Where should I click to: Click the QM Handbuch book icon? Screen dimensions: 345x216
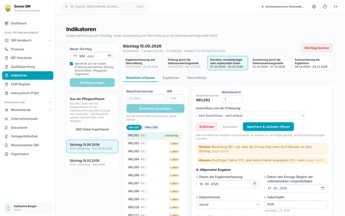click(x=6, y=41)
